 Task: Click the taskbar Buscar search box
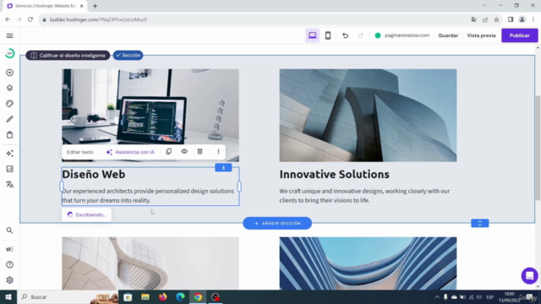(68, 296)
